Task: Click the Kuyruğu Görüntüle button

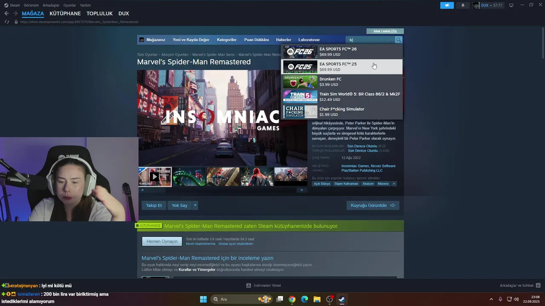Action: coord(373,205)
